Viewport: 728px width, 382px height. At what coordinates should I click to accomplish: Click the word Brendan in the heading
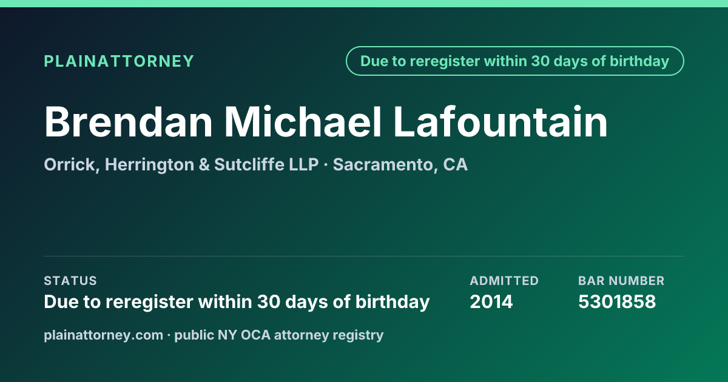129,122
